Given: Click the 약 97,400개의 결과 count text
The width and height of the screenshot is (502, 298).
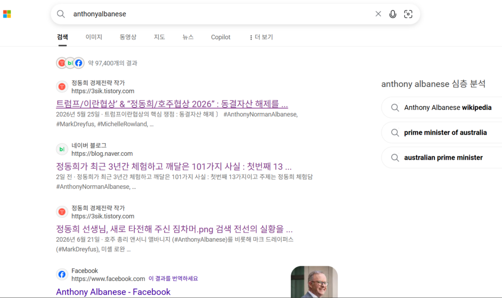Looking at the screenshot, I should tap(113, 63).
